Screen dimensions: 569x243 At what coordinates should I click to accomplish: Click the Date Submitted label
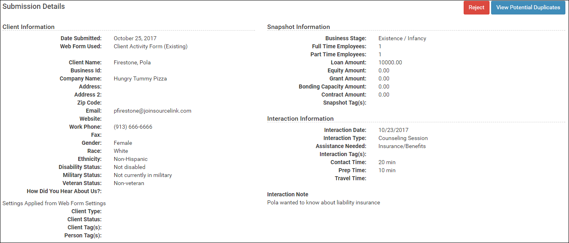[81, 38]
